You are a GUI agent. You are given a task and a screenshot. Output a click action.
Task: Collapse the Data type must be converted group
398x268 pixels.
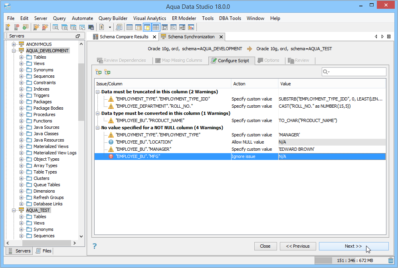pyautogui.click(x=97, y=113)
